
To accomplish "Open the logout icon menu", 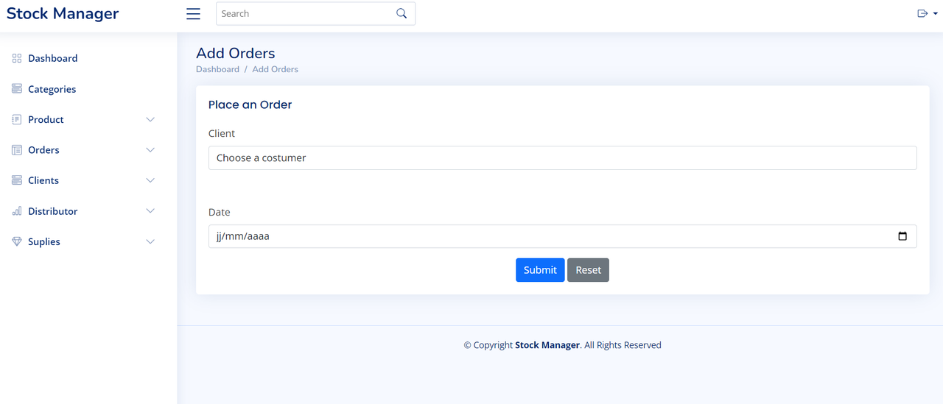I will click(922, 13).
